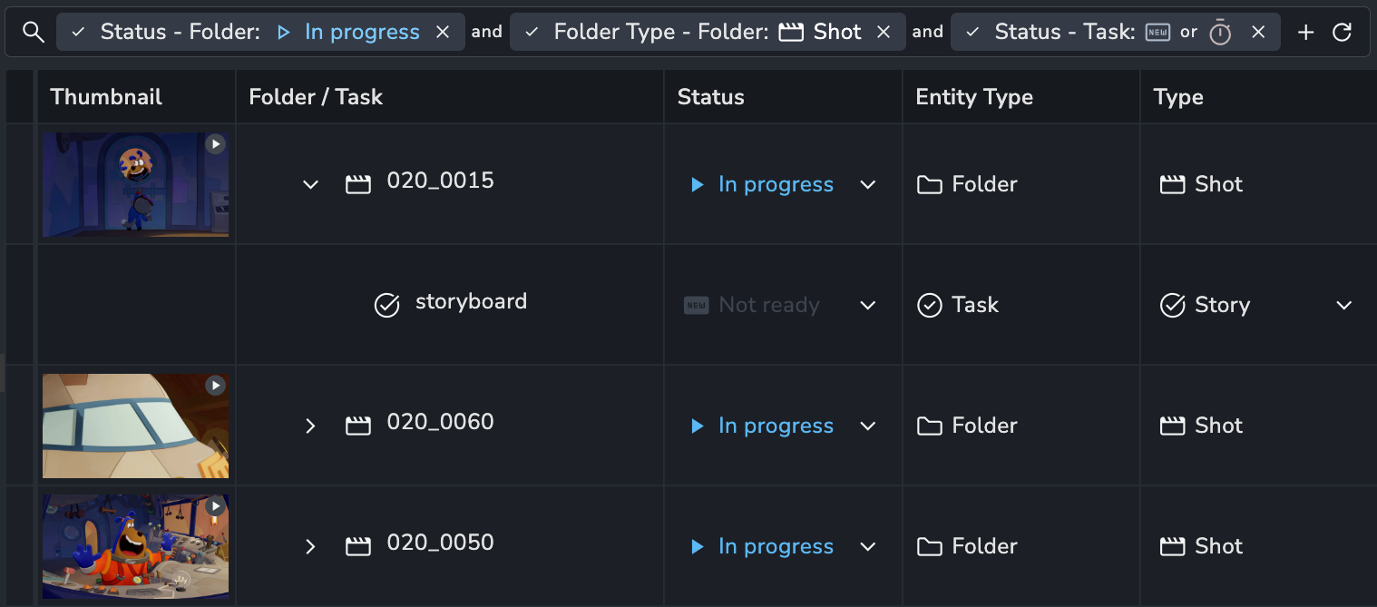The height and width of the screenshot is (607, 1377).
Task: Refresh the table with reload icon
Action: click(1342, 33)
